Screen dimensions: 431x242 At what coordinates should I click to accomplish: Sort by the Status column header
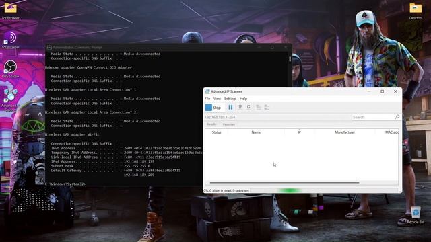[217, 132]
